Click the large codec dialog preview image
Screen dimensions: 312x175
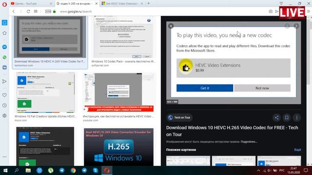coord(234,63)
